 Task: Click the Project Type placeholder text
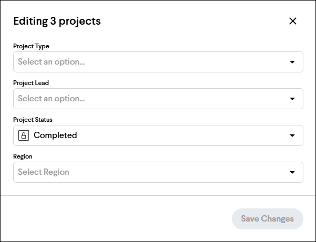pyautogui.click(x=52, y=62)
